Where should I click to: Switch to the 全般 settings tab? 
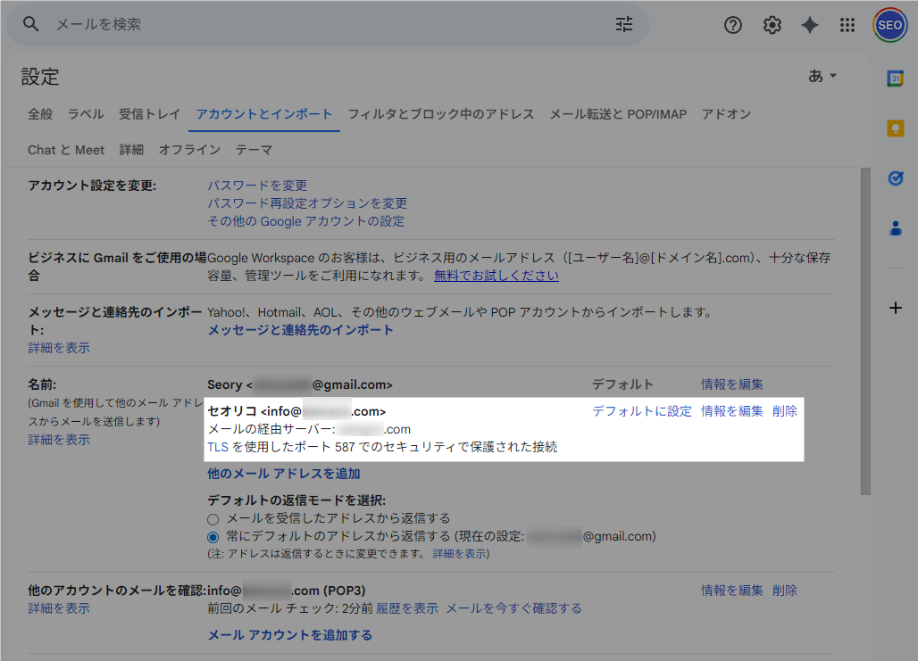(40, 114)
